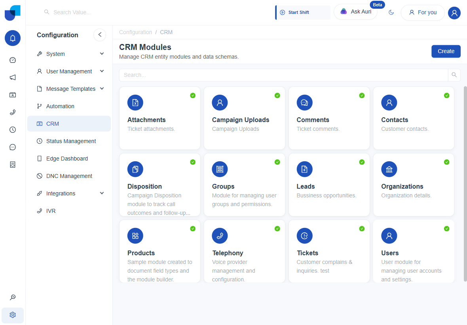Viewport: 467px width, 325px height.
Task: Click the For you button
Action: tap(423, 13)
